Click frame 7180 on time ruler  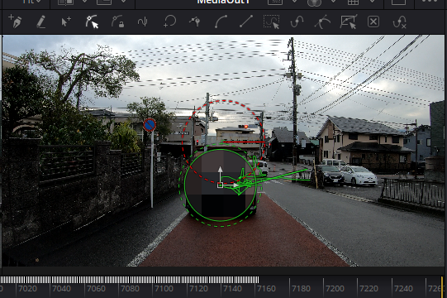click(x=301, y=289)
